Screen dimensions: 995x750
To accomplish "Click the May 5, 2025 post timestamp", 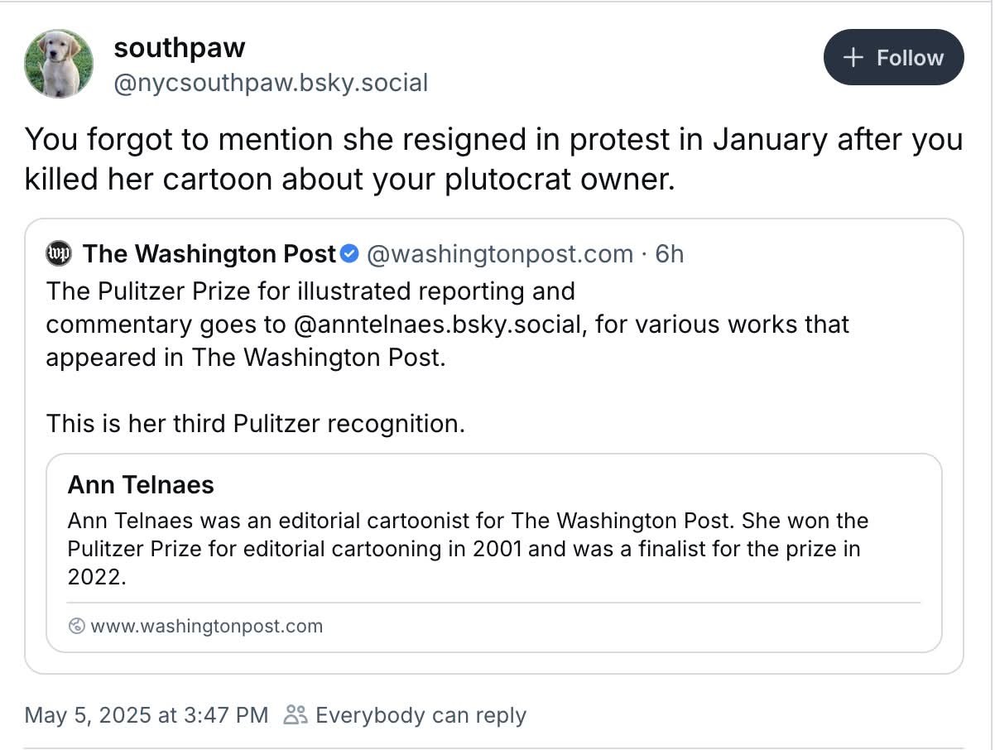I will 147,714.
